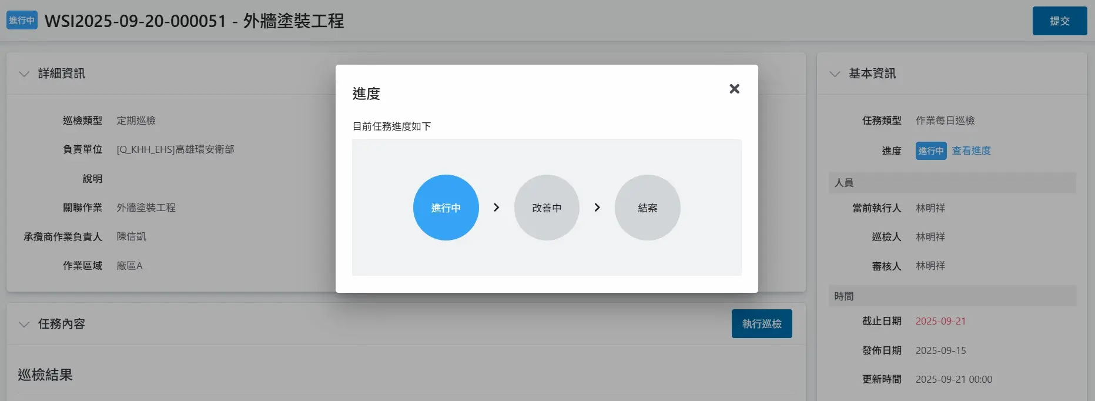
Task: Click the red 截止日期 value 2025-09-21
Action: [940, 322]
